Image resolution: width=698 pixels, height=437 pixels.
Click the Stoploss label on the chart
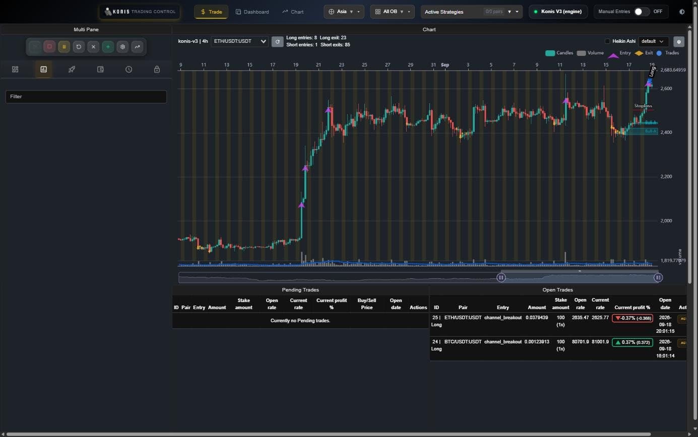tap(643, 106)
